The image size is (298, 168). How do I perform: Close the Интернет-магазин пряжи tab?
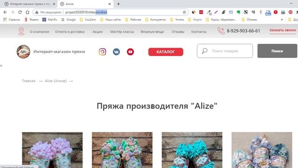coord(54,4)
